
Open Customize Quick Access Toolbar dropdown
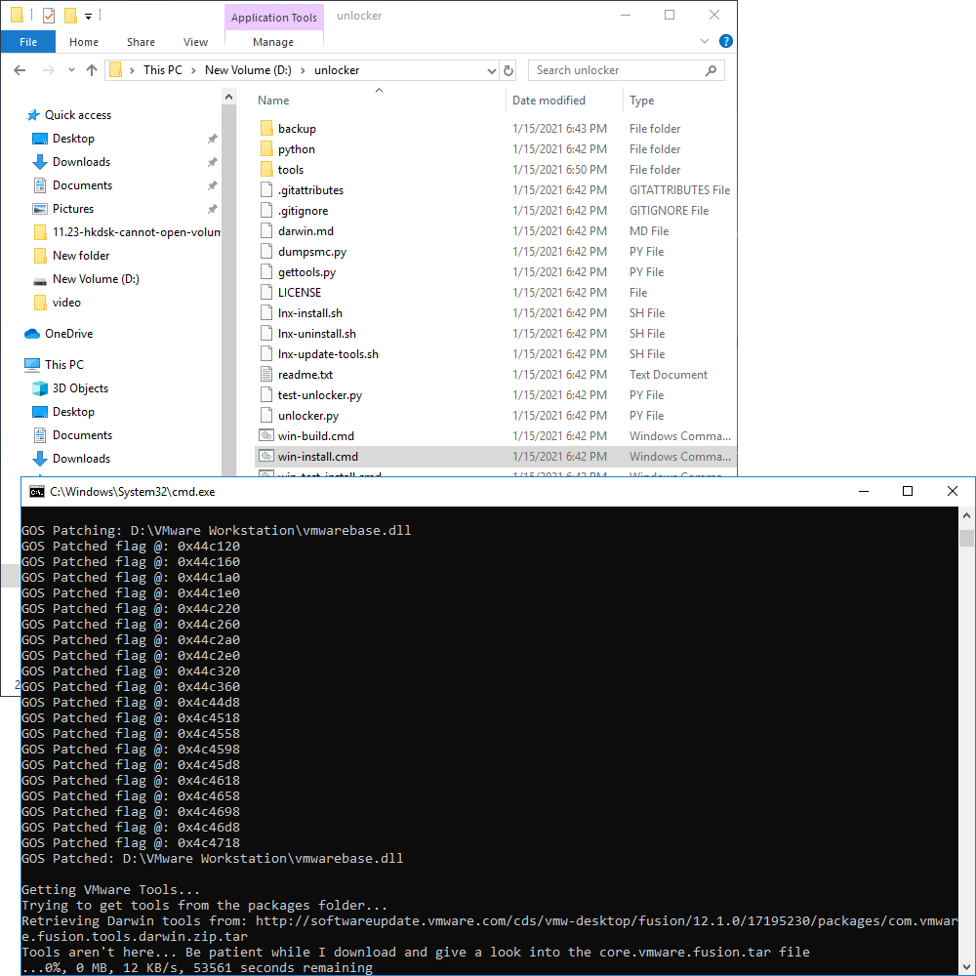coord(89,17)
